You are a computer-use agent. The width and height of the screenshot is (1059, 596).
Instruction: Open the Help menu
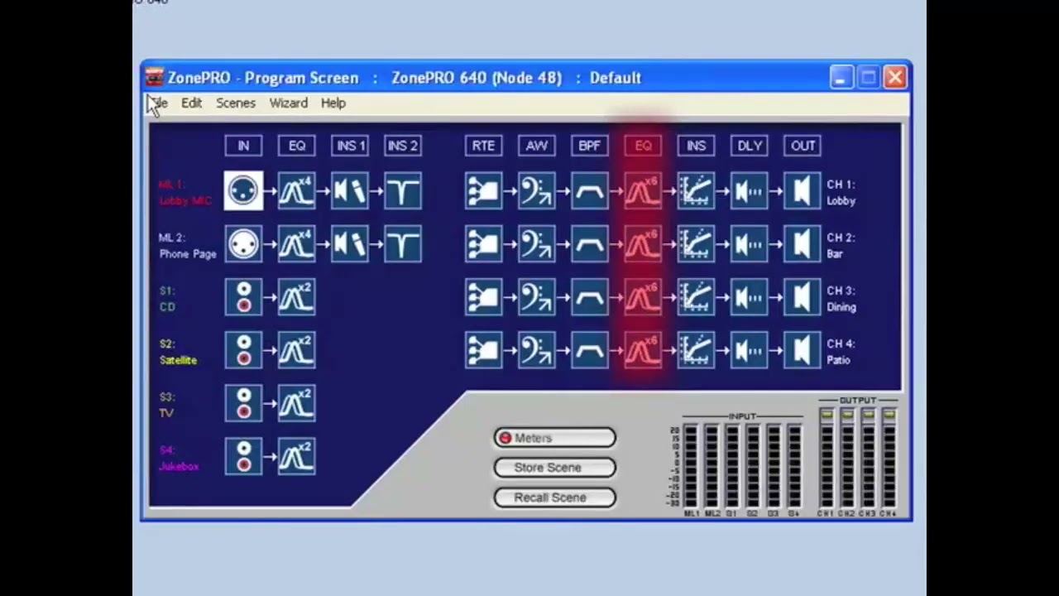(x=333, y=103)
